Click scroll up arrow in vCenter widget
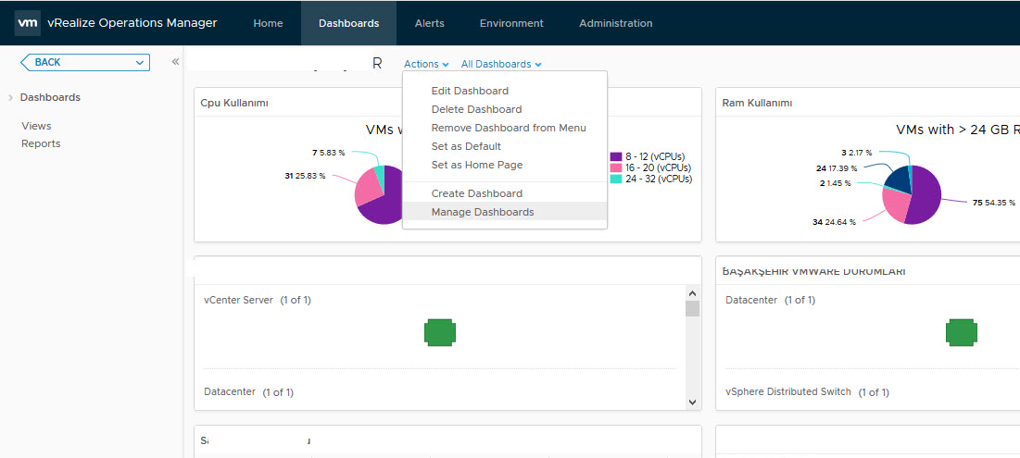The image size is (1020, 458). [x=692, y=293]
